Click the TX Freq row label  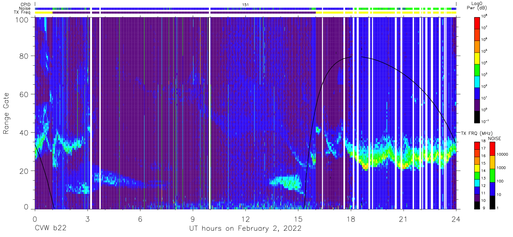pos(23,13)
